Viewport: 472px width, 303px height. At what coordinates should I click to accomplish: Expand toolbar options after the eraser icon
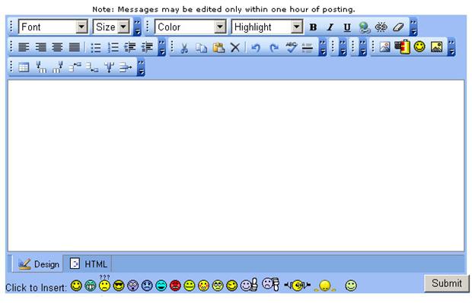pyautogui.click(x=413, y=27)
